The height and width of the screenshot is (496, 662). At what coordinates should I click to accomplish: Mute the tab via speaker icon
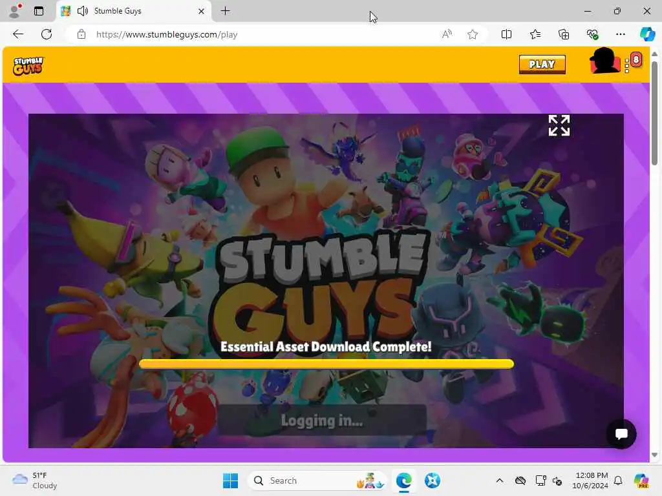point(83,11)
